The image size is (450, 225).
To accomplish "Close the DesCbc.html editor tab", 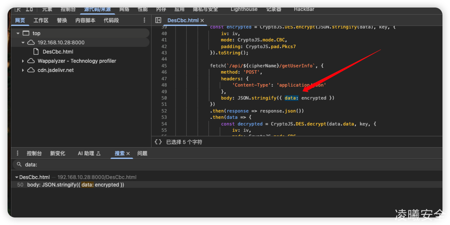I will point(202,20).
